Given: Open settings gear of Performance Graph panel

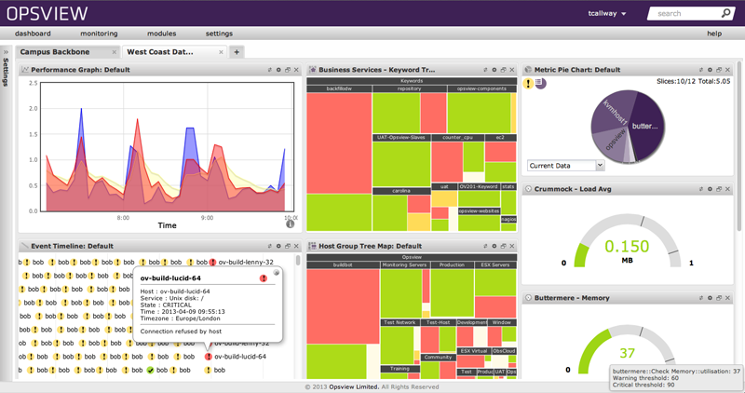Looking at the screenshot, I should tap(278, 70).
